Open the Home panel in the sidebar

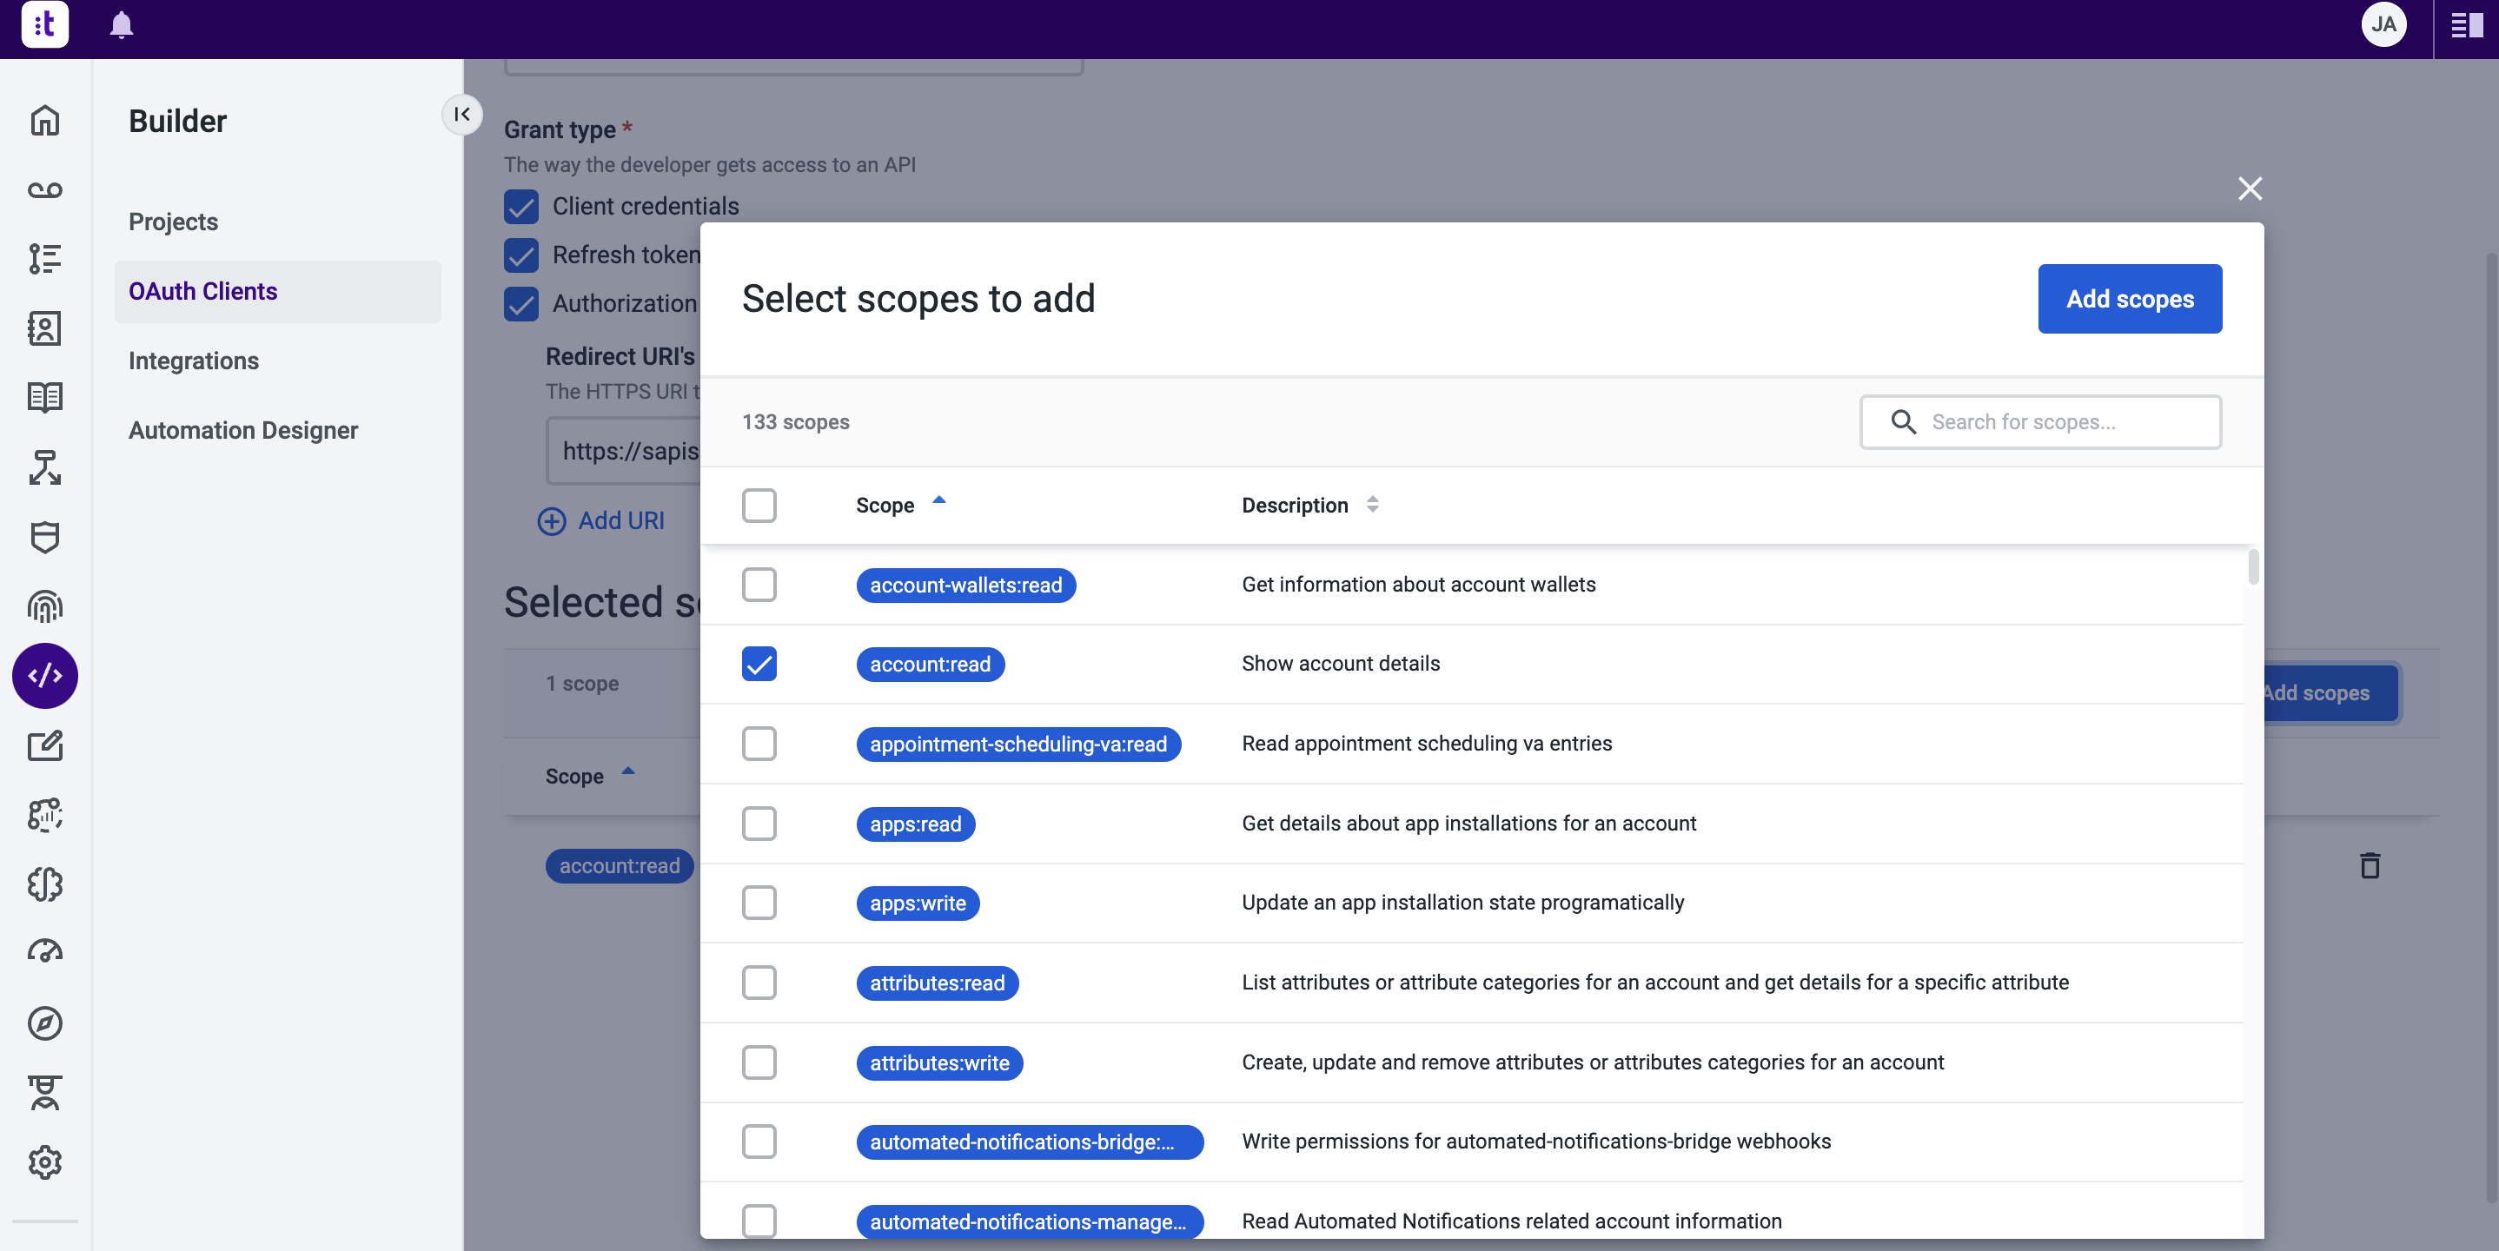(x=44, y=120)
